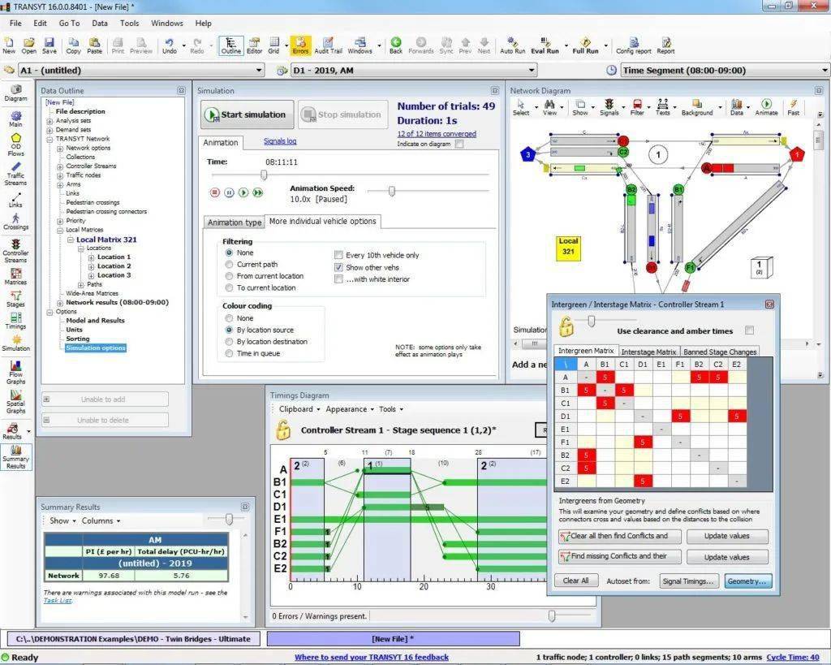The image size is (831, 665).
Task: Open Controller Streams in the sidebar
Action: pyautogui.click(x=15, y=250)
